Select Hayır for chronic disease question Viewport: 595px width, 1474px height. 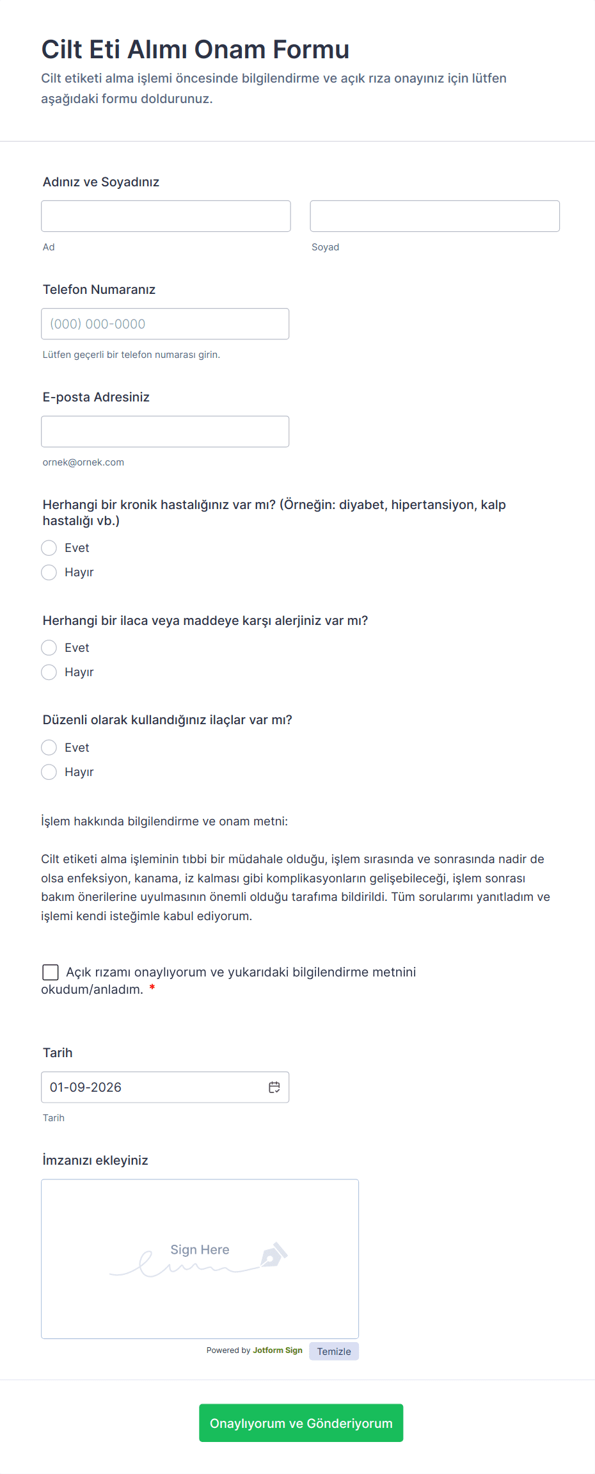click(x=49, y=572)
